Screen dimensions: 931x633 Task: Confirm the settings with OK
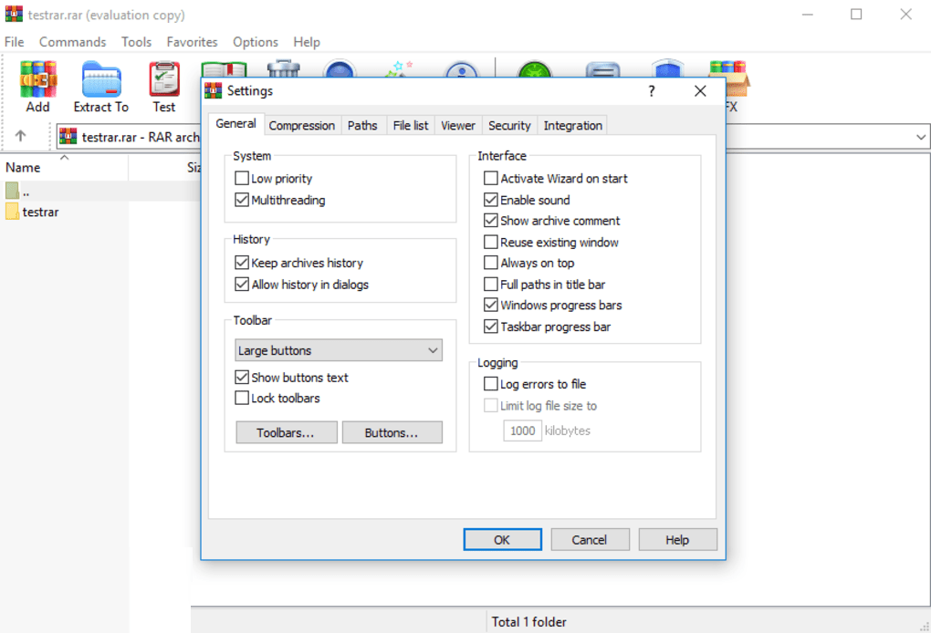pos(502,539)
